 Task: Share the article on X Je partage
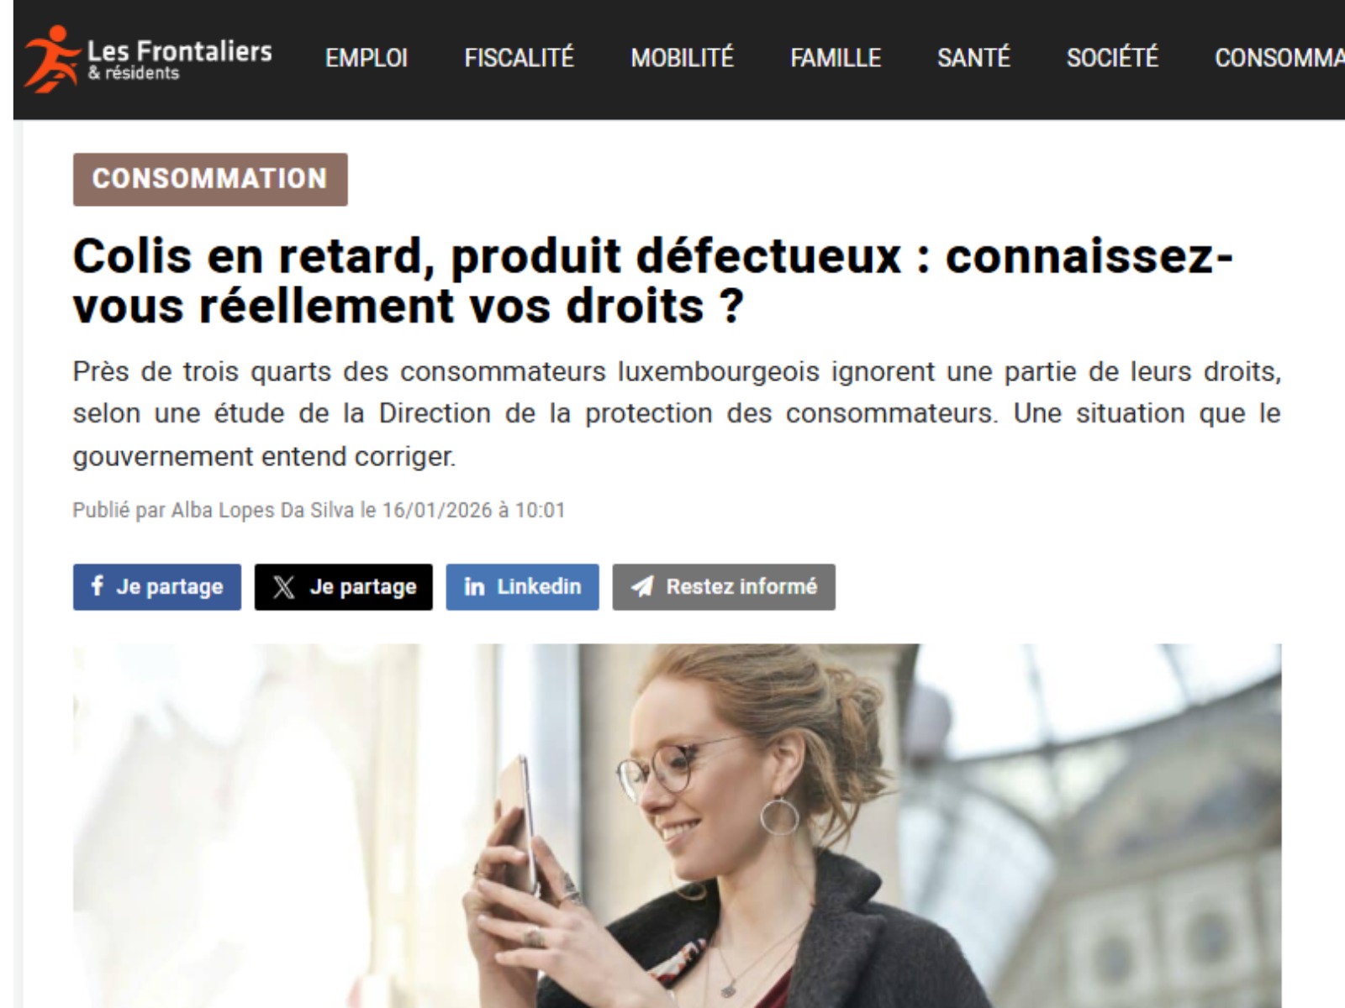344,586
